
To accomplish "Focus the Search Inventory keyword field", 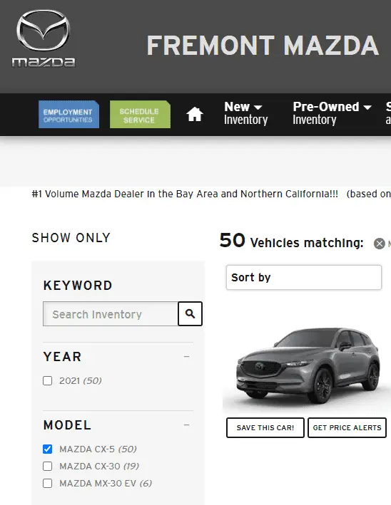I will (111, 313).
